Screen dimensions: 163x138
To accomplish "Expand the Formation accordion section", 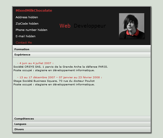I will 82,49.
